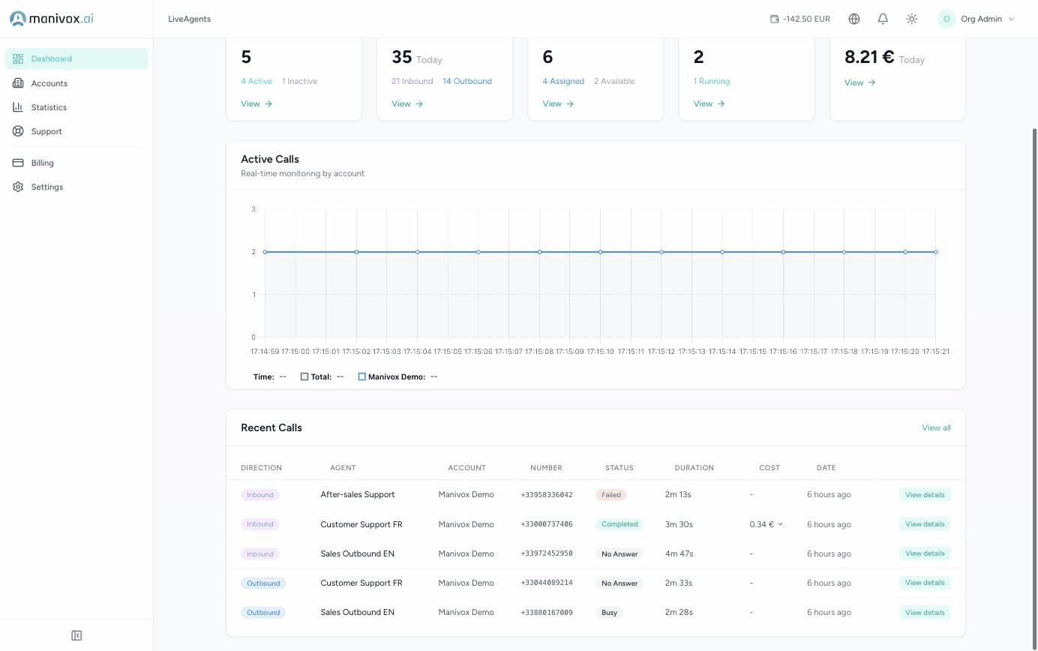
Task: Click the Busy status badge
Action: point(609,613)
